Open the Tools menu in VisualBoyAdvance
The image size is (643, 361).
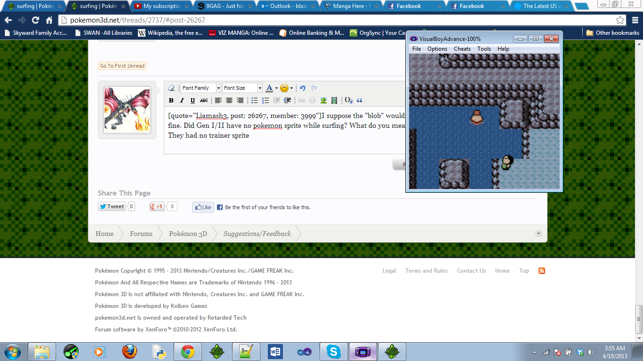(484, 49)
